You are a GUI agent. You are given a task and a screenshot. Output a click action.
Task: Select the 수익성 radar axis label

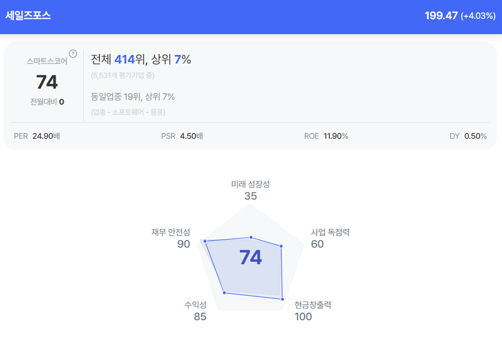pos(196,305)
